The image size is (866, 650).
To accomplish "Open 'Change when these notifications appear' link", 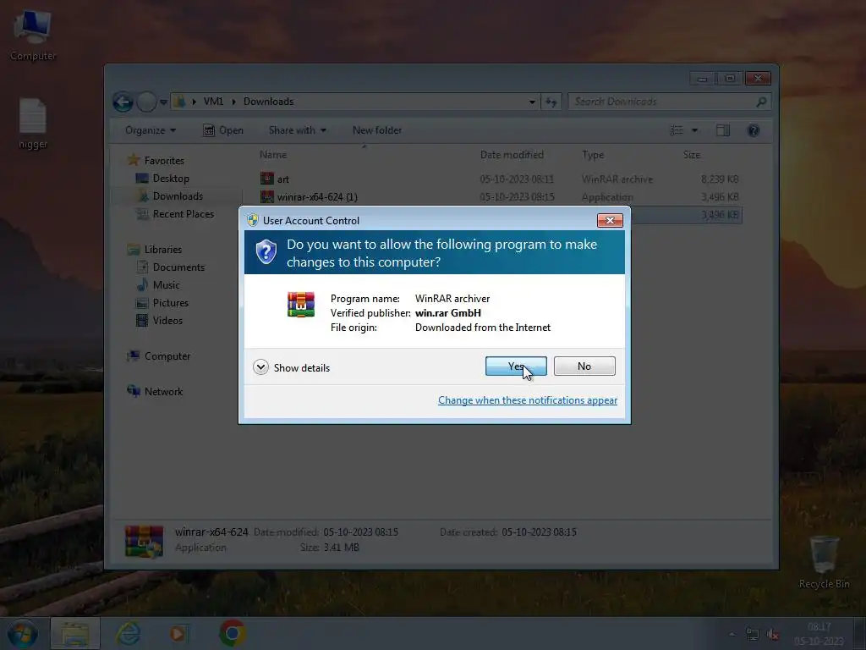I will coord(528,400).
